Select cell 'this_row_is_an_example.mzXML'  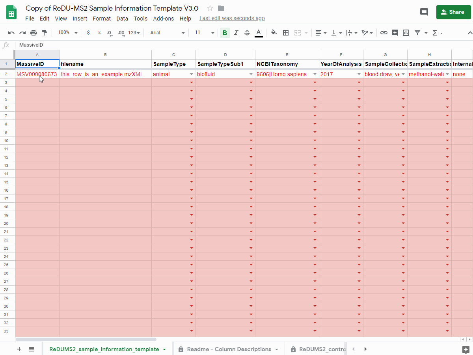point(105,74)
